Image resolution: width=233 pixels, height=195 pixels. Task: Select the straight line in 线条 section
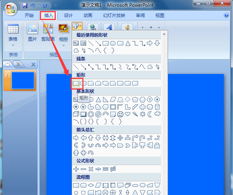pos(76,67)
